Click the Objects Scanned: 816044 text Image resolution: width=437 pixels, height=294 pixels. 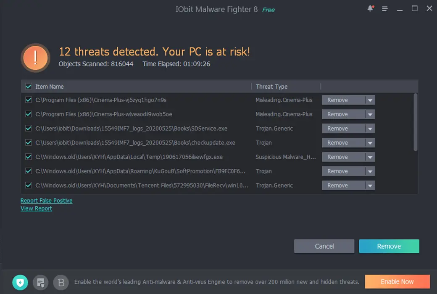[x=96, y=64]
